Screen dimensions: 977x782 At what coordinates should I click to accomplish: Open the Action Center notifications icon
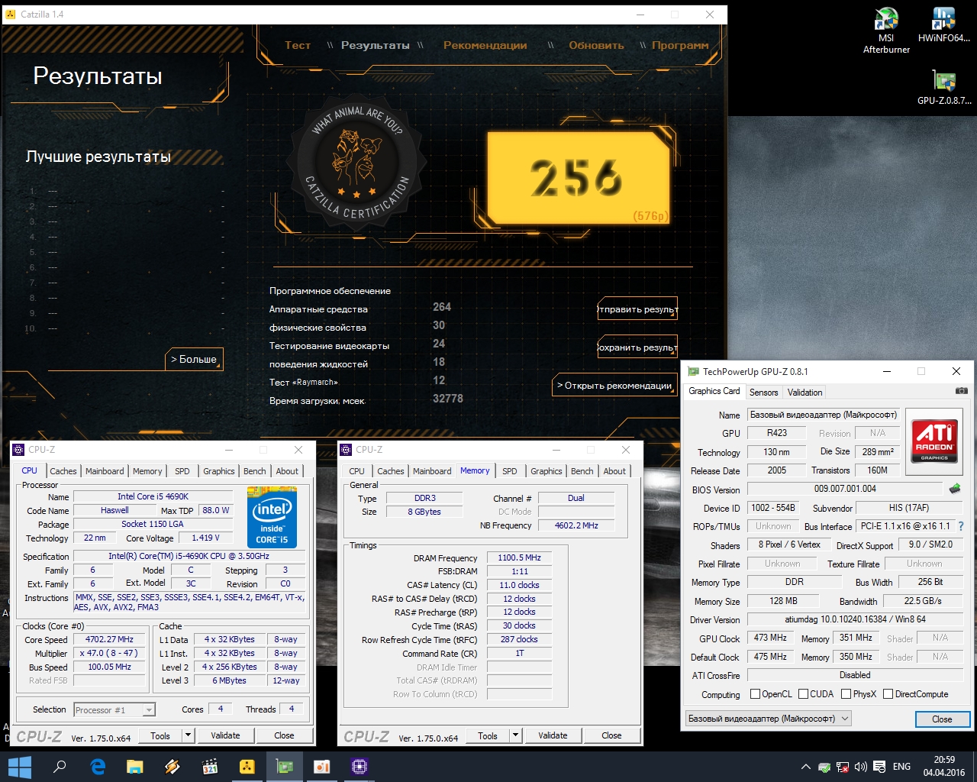pos(879,767)
